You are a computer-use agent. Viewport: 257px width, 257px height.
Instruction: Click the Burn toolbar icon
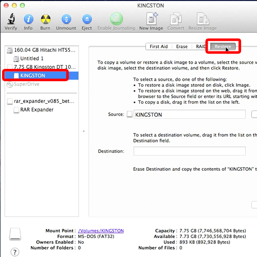click(45, 19)
